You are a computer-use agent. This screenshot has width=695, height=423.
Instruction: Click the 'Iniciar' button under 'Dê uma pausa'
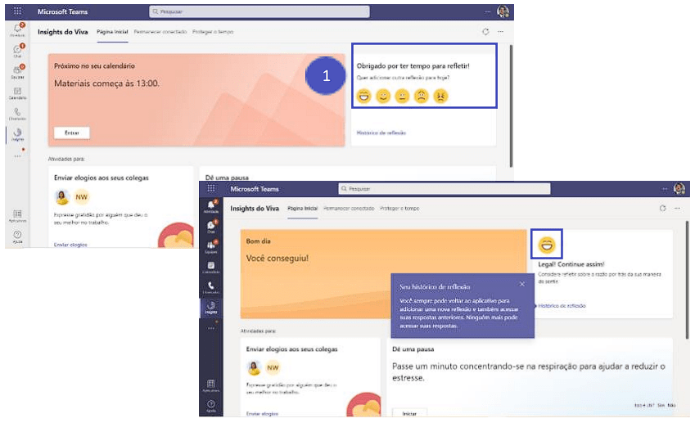pos(409,413)
